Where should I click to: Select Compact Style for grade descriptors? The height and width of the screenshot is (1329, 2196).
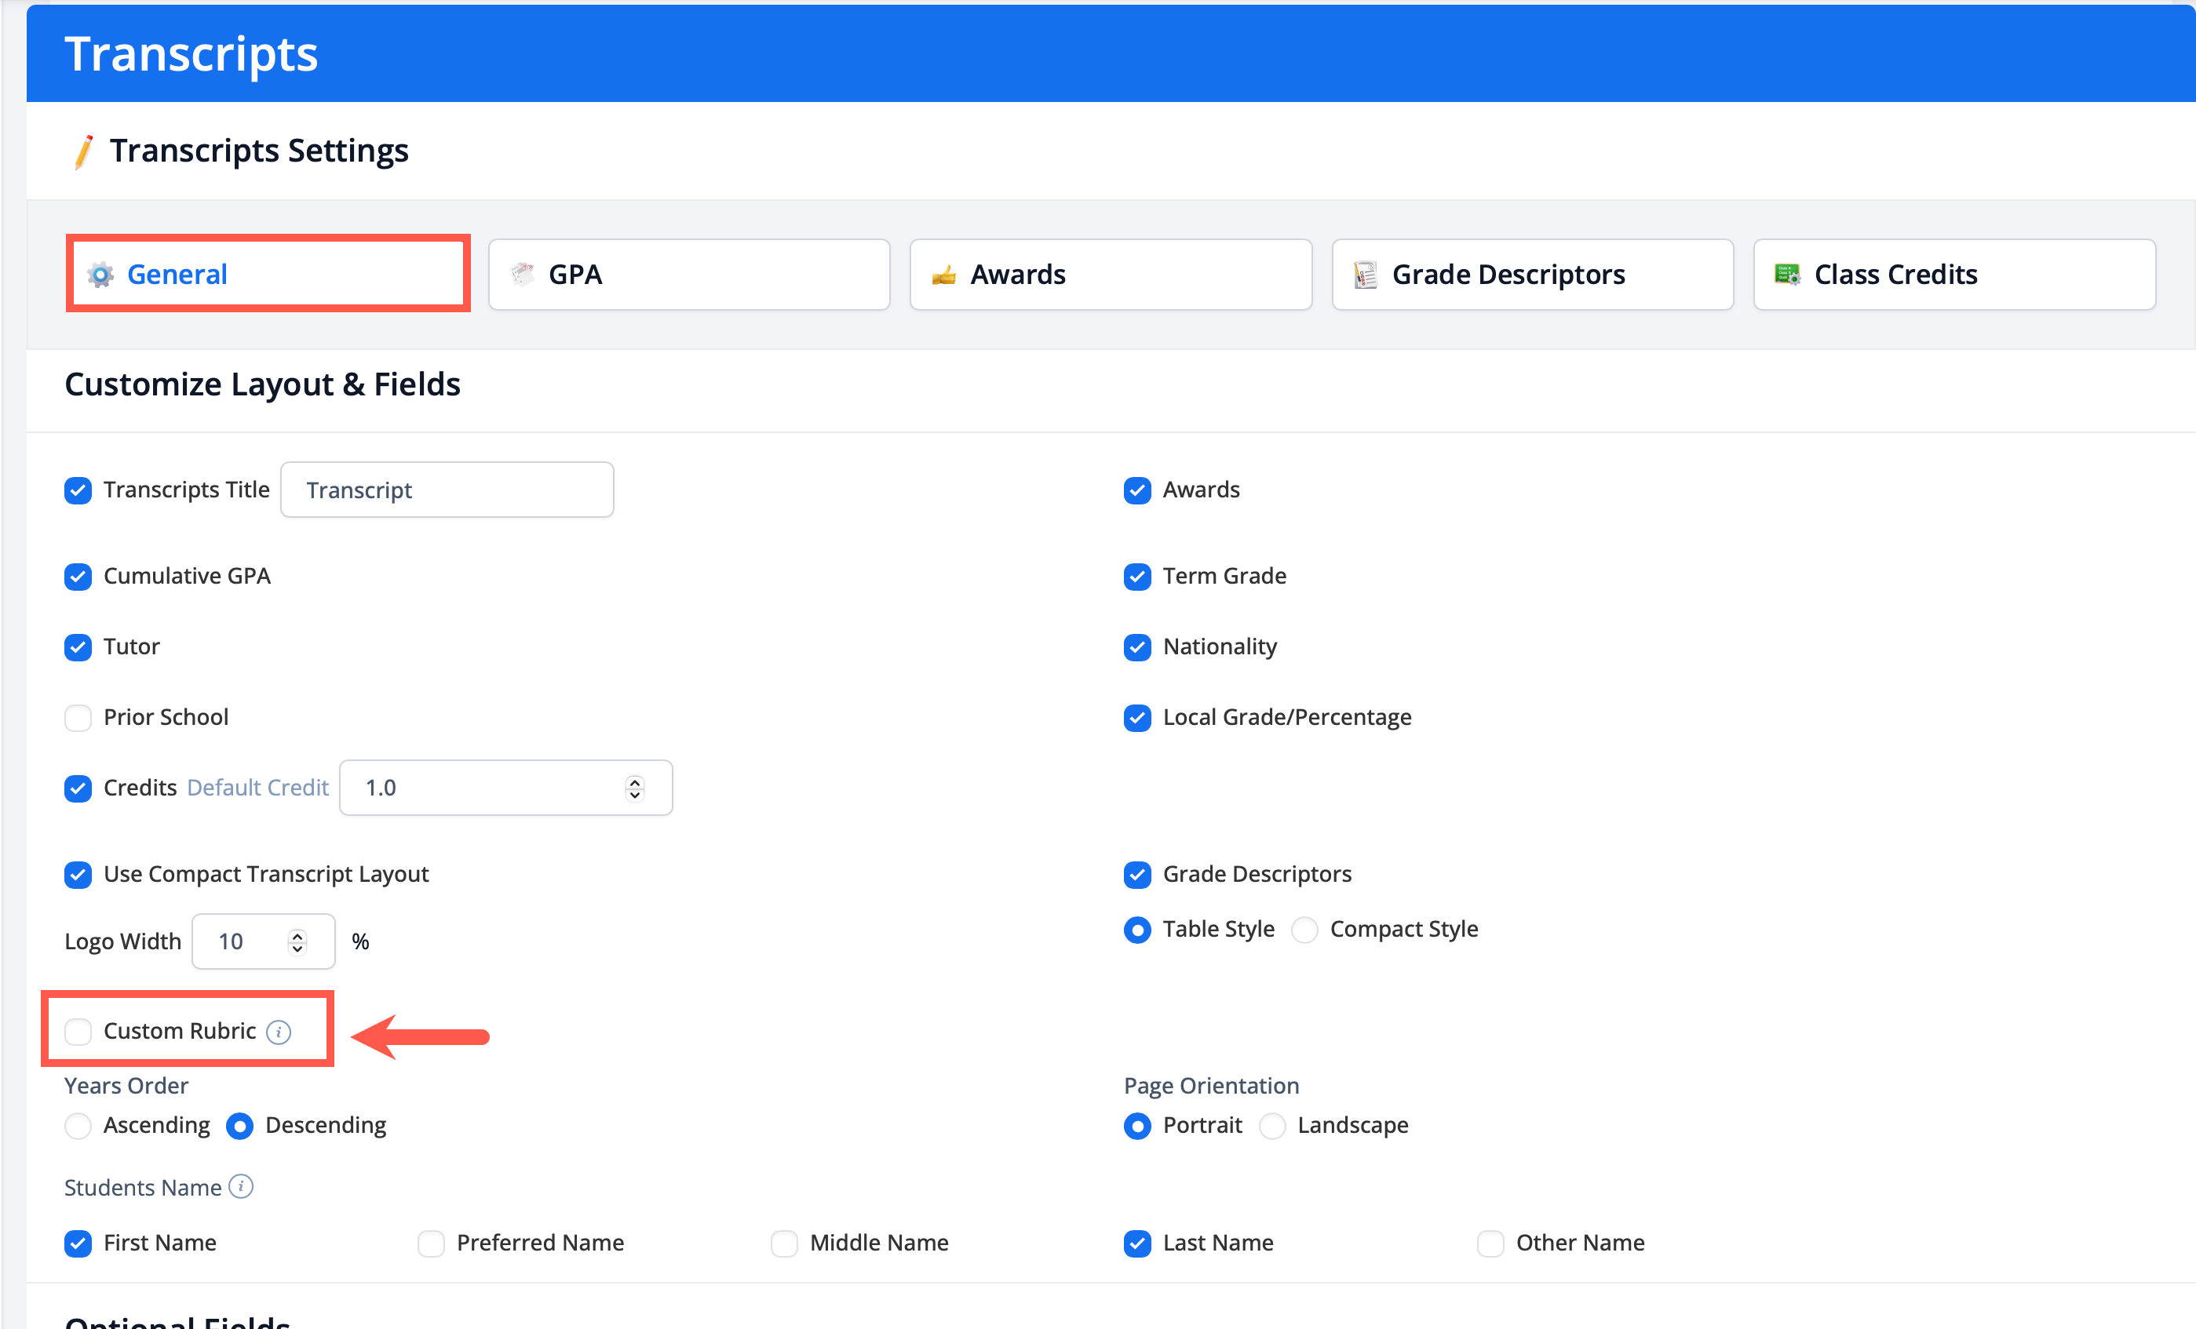1304,929
